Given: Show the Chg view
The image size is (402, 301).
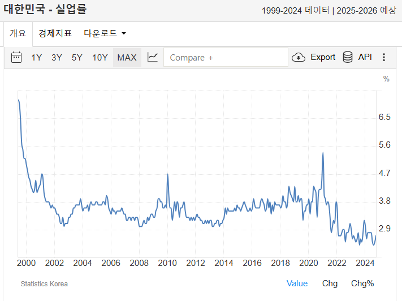Looking at the screenshot, I should point(330,283).
